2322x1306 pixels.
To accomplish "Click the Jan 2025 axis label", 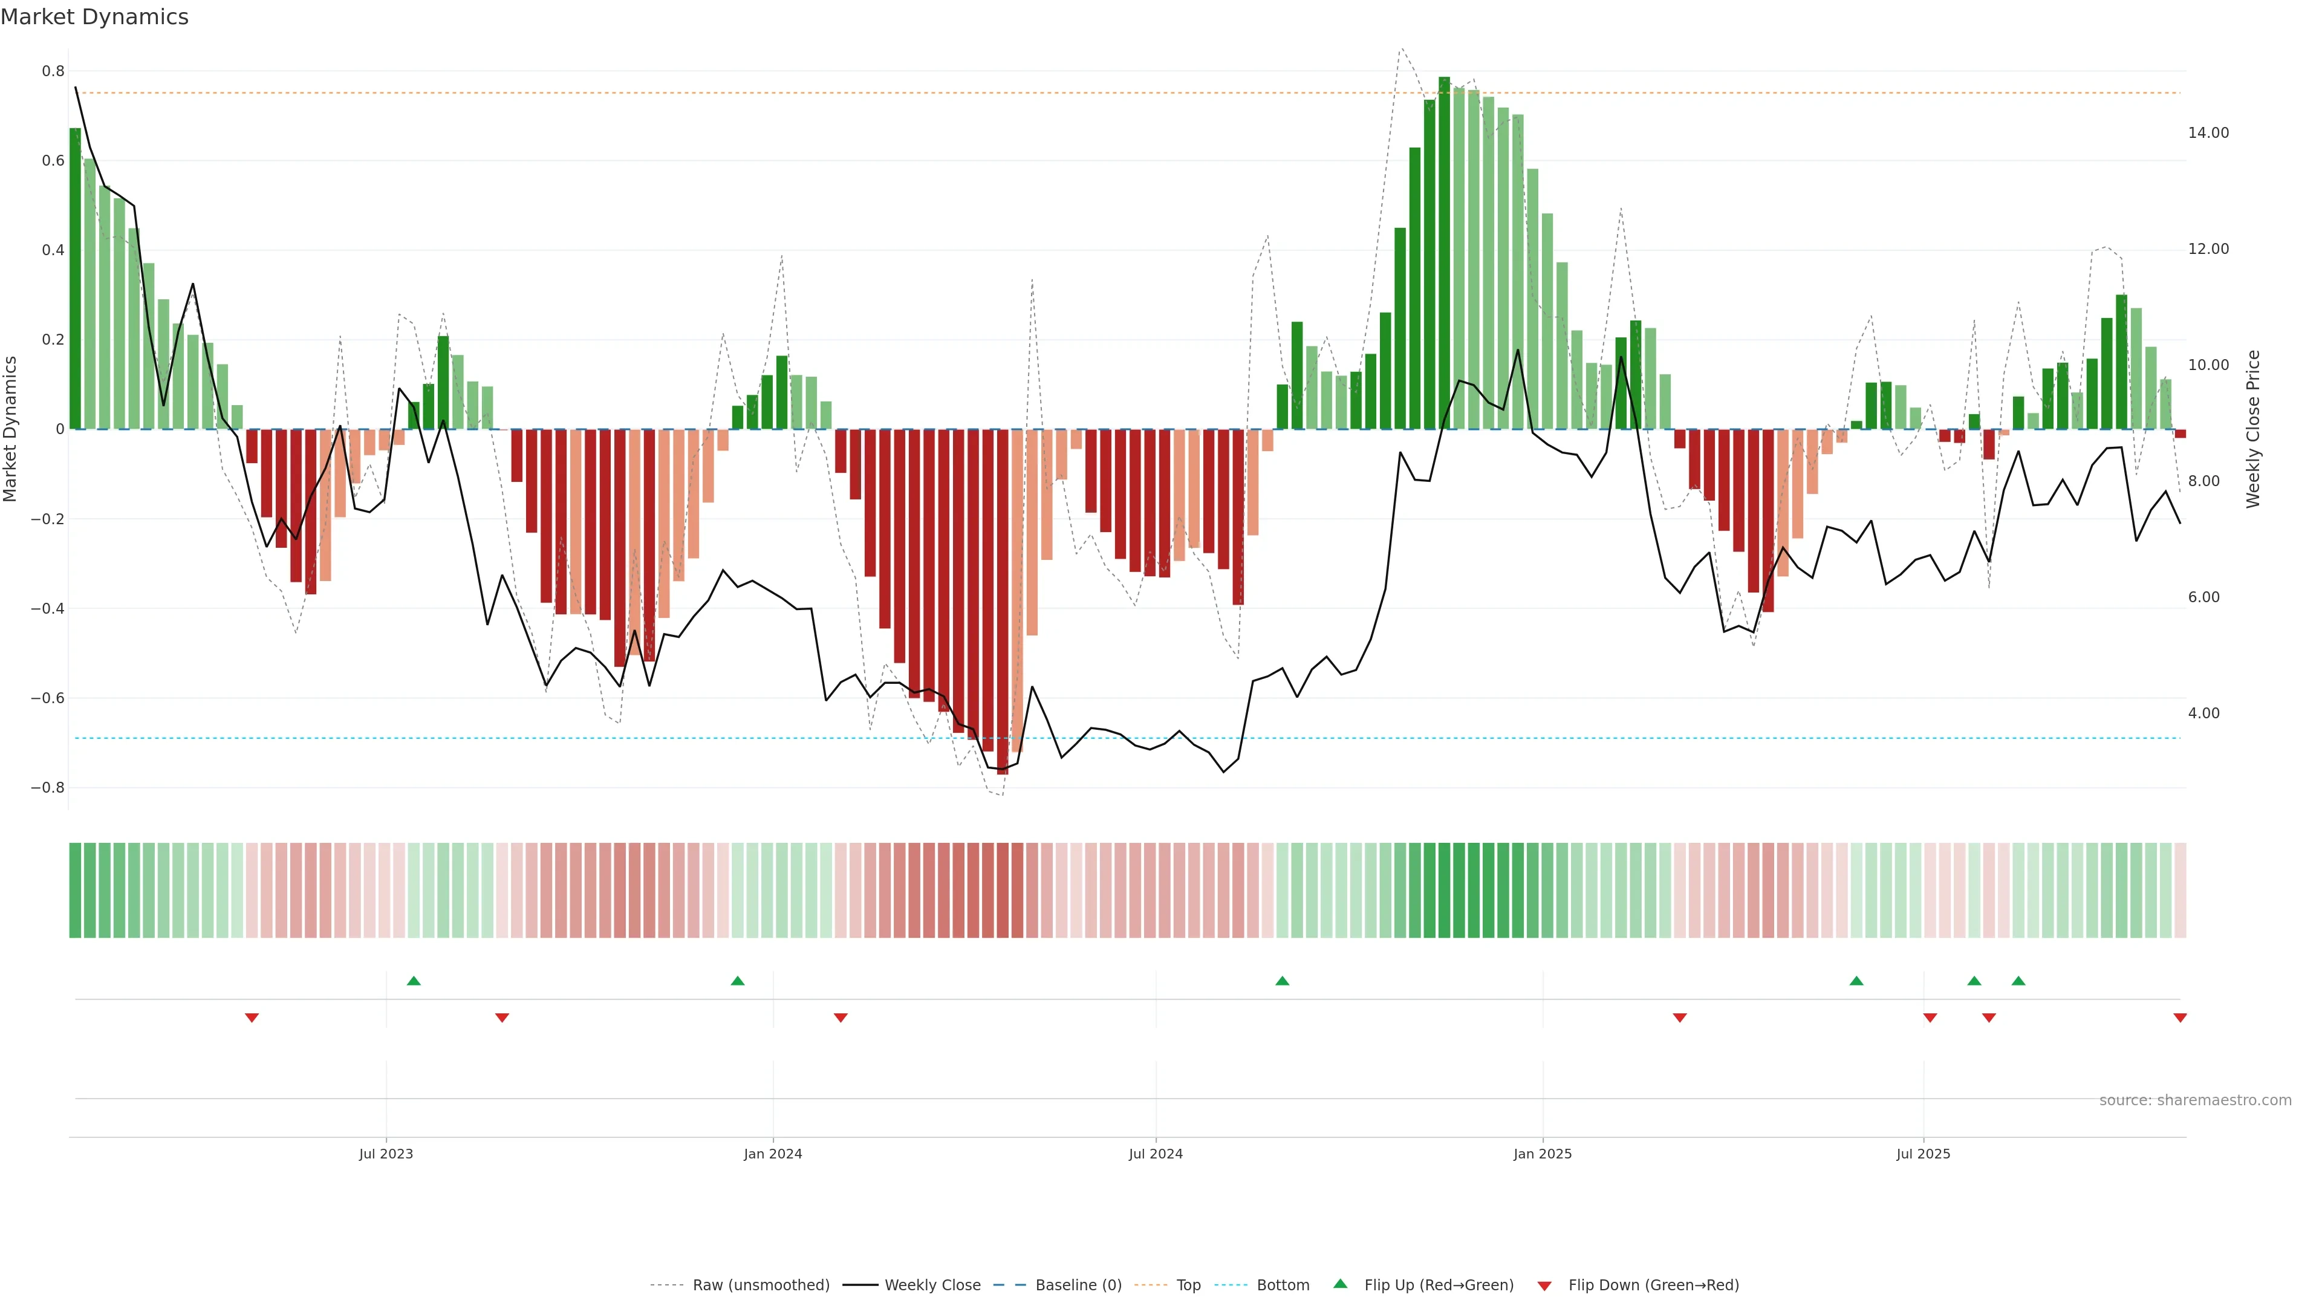I will coord(1543,1154).
